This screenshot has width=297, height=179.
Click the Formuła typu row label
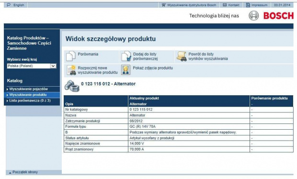pyautogui.click(x=76, y=126)
